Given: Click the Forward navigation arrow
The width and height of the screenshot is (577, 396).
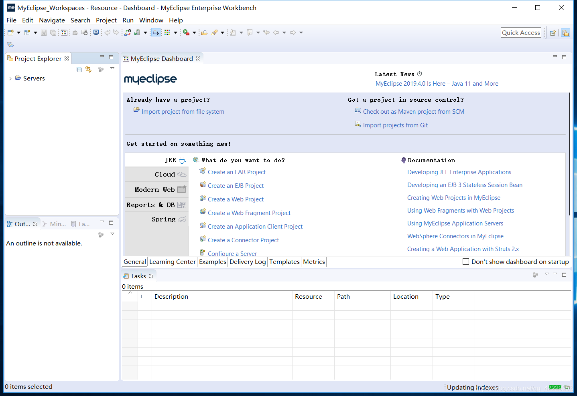Looking at the screenshot, I should point(293,32).
